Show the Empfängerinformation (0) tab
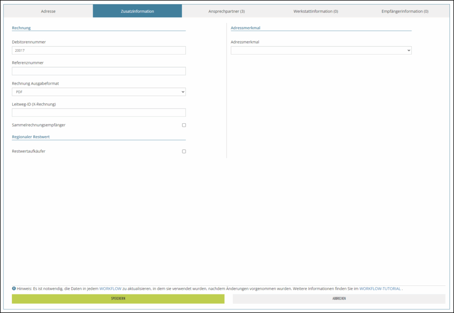Image resolution: width=454 pixels, height=313 pixels. (404, 11)
